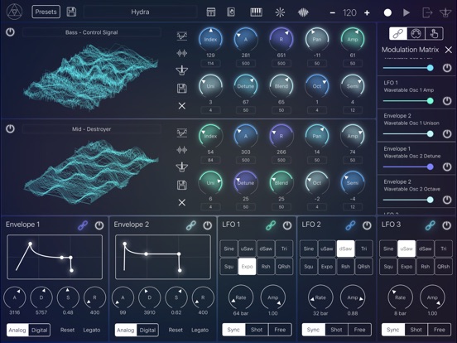Image resolution: width=457 pixels, height=343 pixels.
Task: Adjust Envelope 2 Osc 1 Unison slider
Action: [408, 134]
